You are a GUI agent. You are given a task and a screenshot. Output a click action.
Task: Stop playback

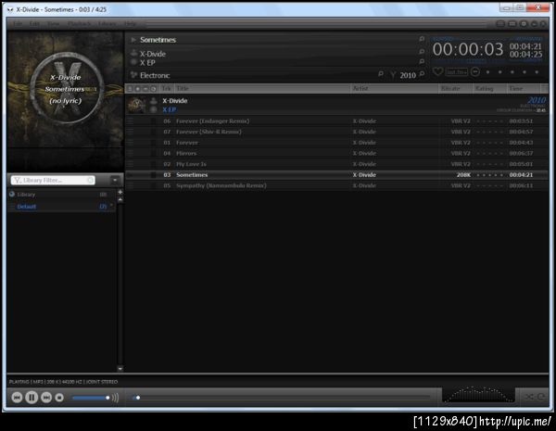59,398
